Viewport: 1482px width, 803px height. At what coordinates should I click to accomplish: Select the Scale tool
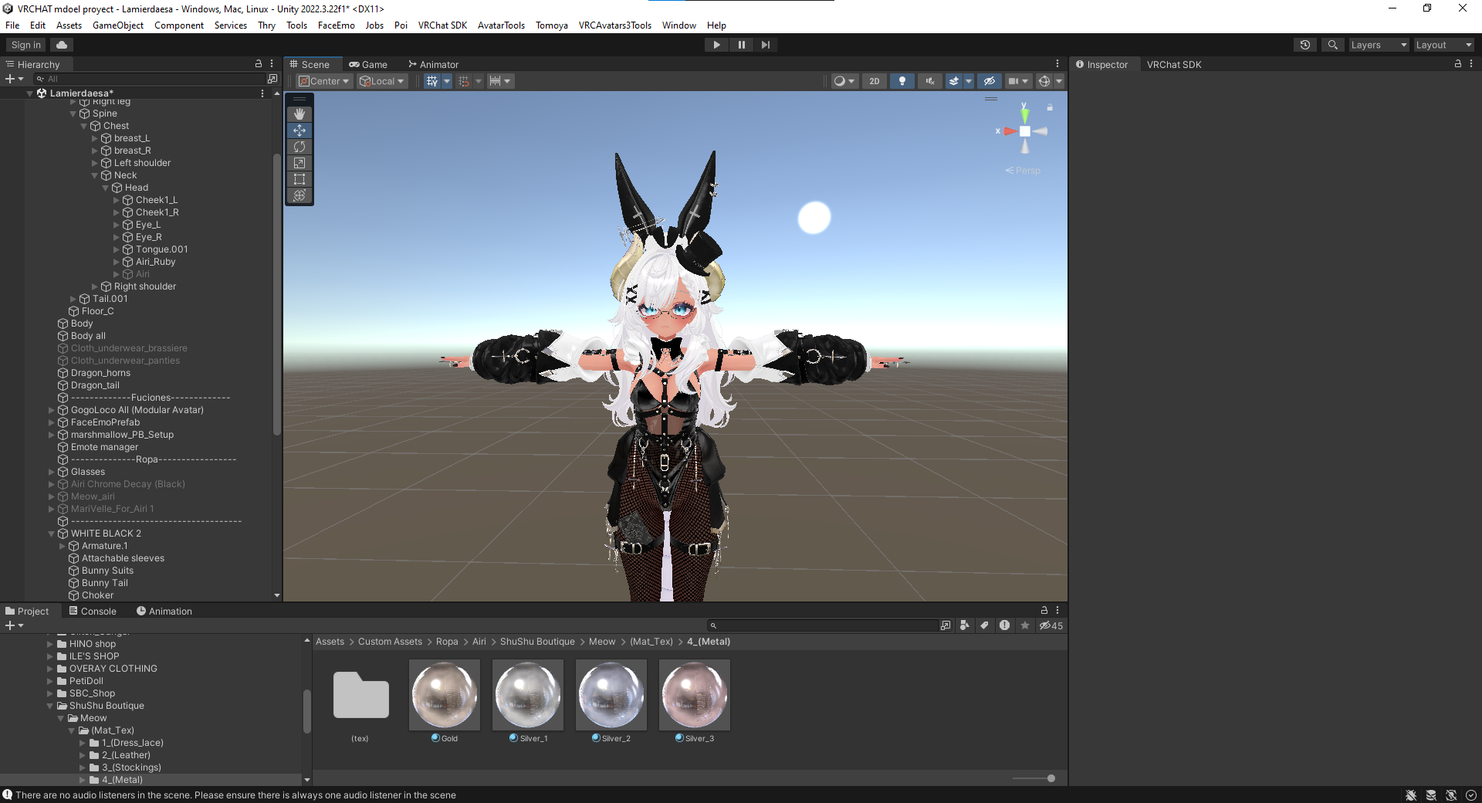coord(299,163)
